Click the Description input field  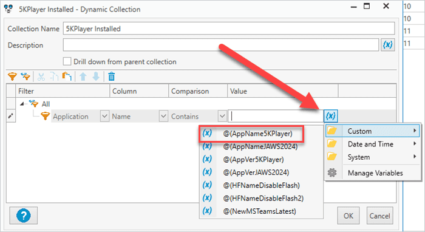coord(221,45)
